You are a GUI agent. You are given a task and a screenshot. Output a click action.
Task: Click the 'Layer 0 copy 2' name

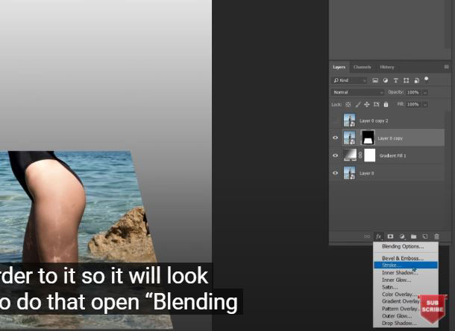[374, 121]
